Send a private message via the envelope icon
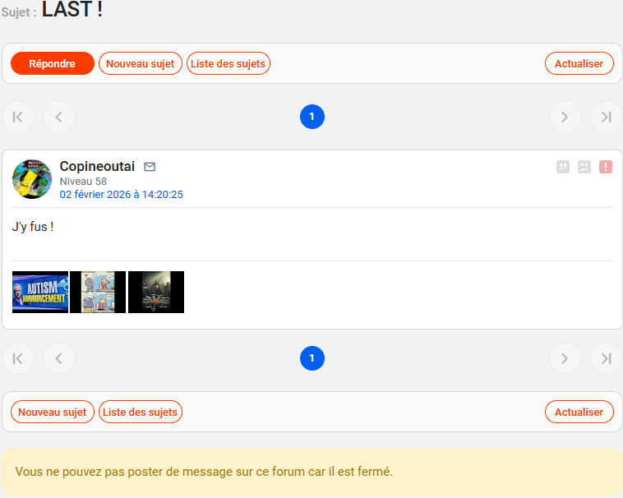The height and width of the screenshot is (498, 623). (x=150, y=167)
